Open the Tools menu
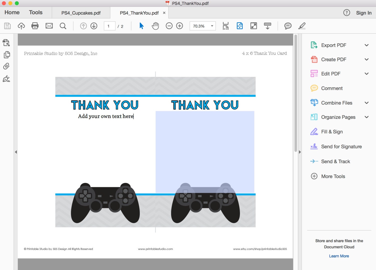The height and width of the screenshot is (270, 376). pyautogui.click(x=36, y=12)
